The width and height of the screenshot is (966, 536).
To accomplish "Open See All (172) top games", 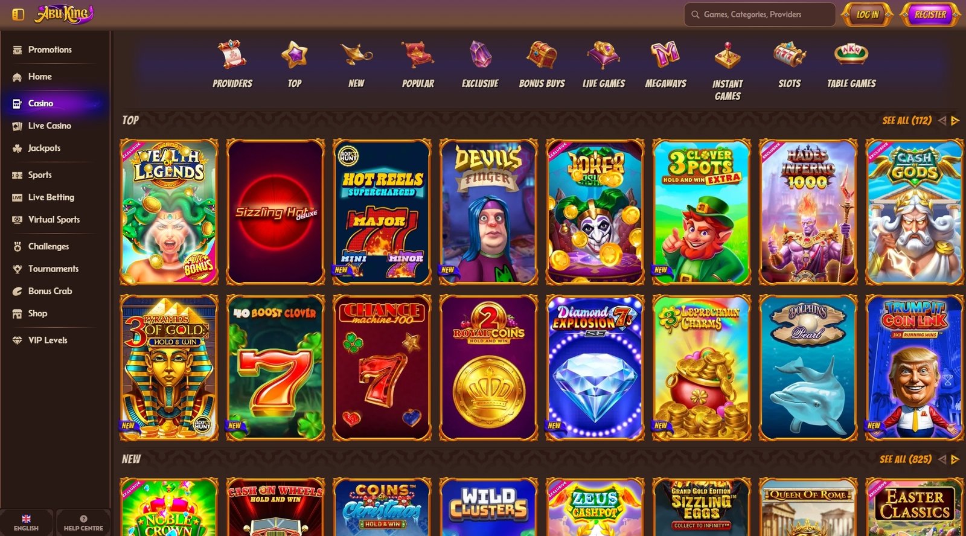I will pos(907,121).
